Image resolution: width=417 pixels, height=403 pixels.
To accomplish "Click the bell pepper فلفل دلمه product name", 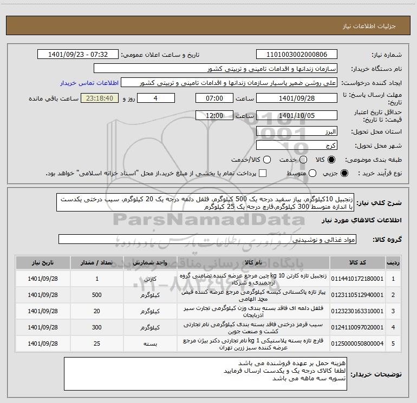I will click(253, 312).
